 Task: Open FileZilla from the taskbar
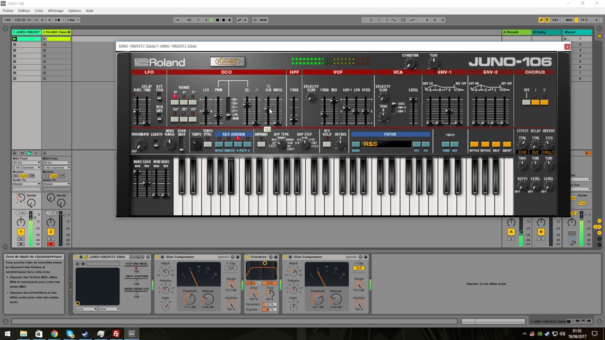[x=116, y=333]
